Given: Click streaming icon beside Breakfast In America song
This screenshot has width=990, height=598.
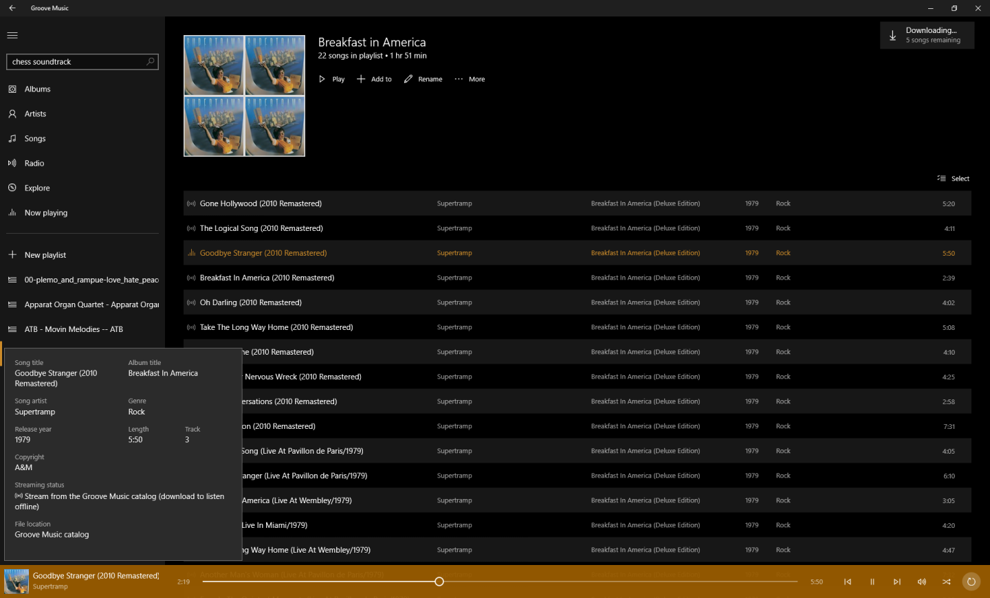Looking at the screenshot, I should (191, 278).
